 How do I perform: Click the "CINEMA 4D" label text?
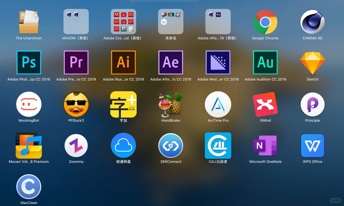pos(313,38)
